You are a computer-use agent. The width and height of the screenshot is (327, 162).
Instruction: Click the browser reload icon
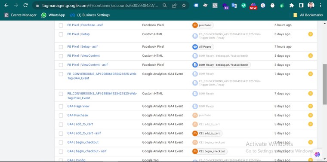pyautogui.click(x=25, y=6)
